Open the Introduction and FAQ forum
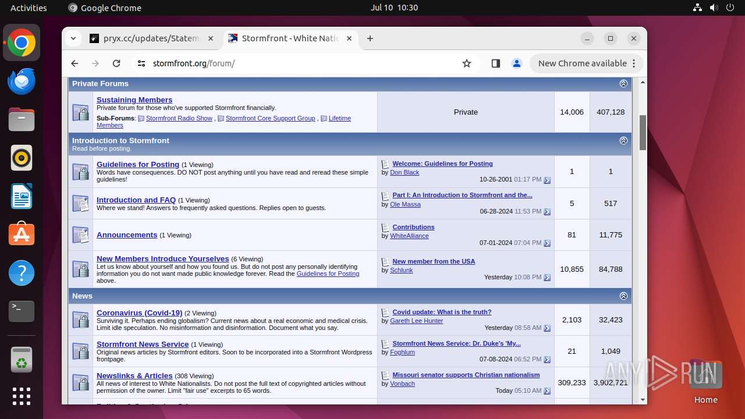 136,200
